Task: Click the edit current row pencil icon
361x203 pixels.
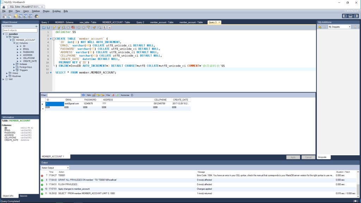Action: pyautogui.click(x=94, y=95)
